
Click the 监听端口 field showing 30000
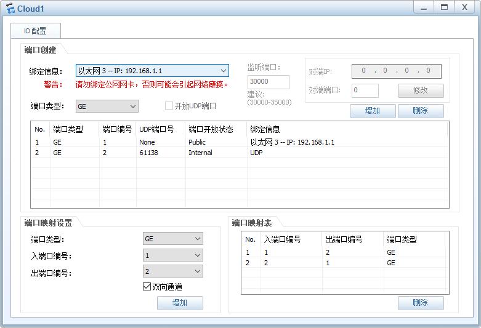268,82
